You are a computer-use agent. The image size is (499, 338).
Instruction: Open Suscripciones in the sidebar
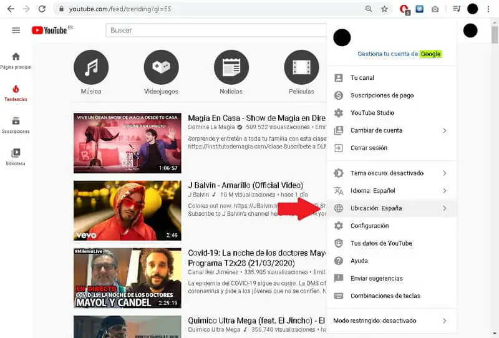(x=16, y=125)
